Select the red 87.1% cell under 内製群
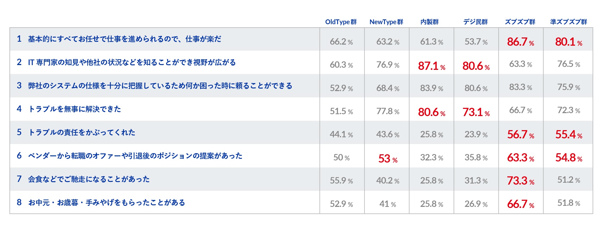603x230 pixels. [x=432, y=66]
